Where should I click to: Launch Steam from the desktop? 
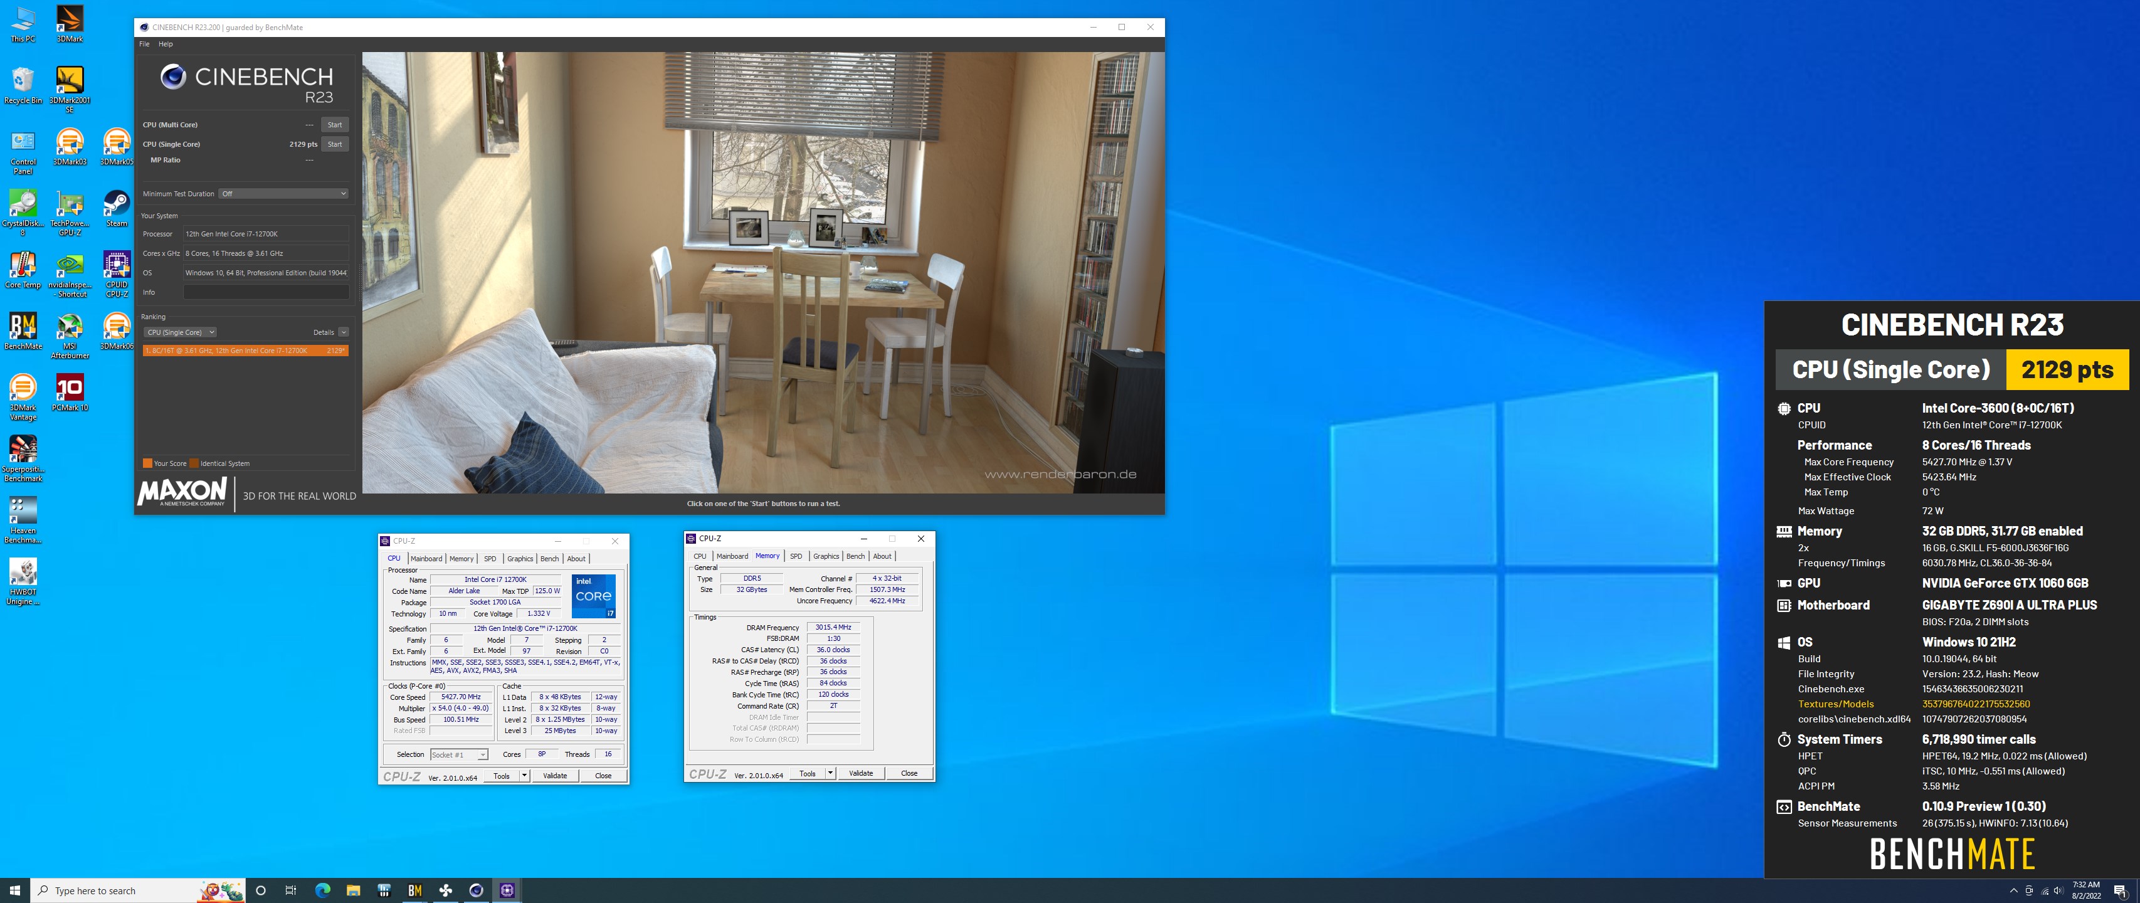point(116,209)
